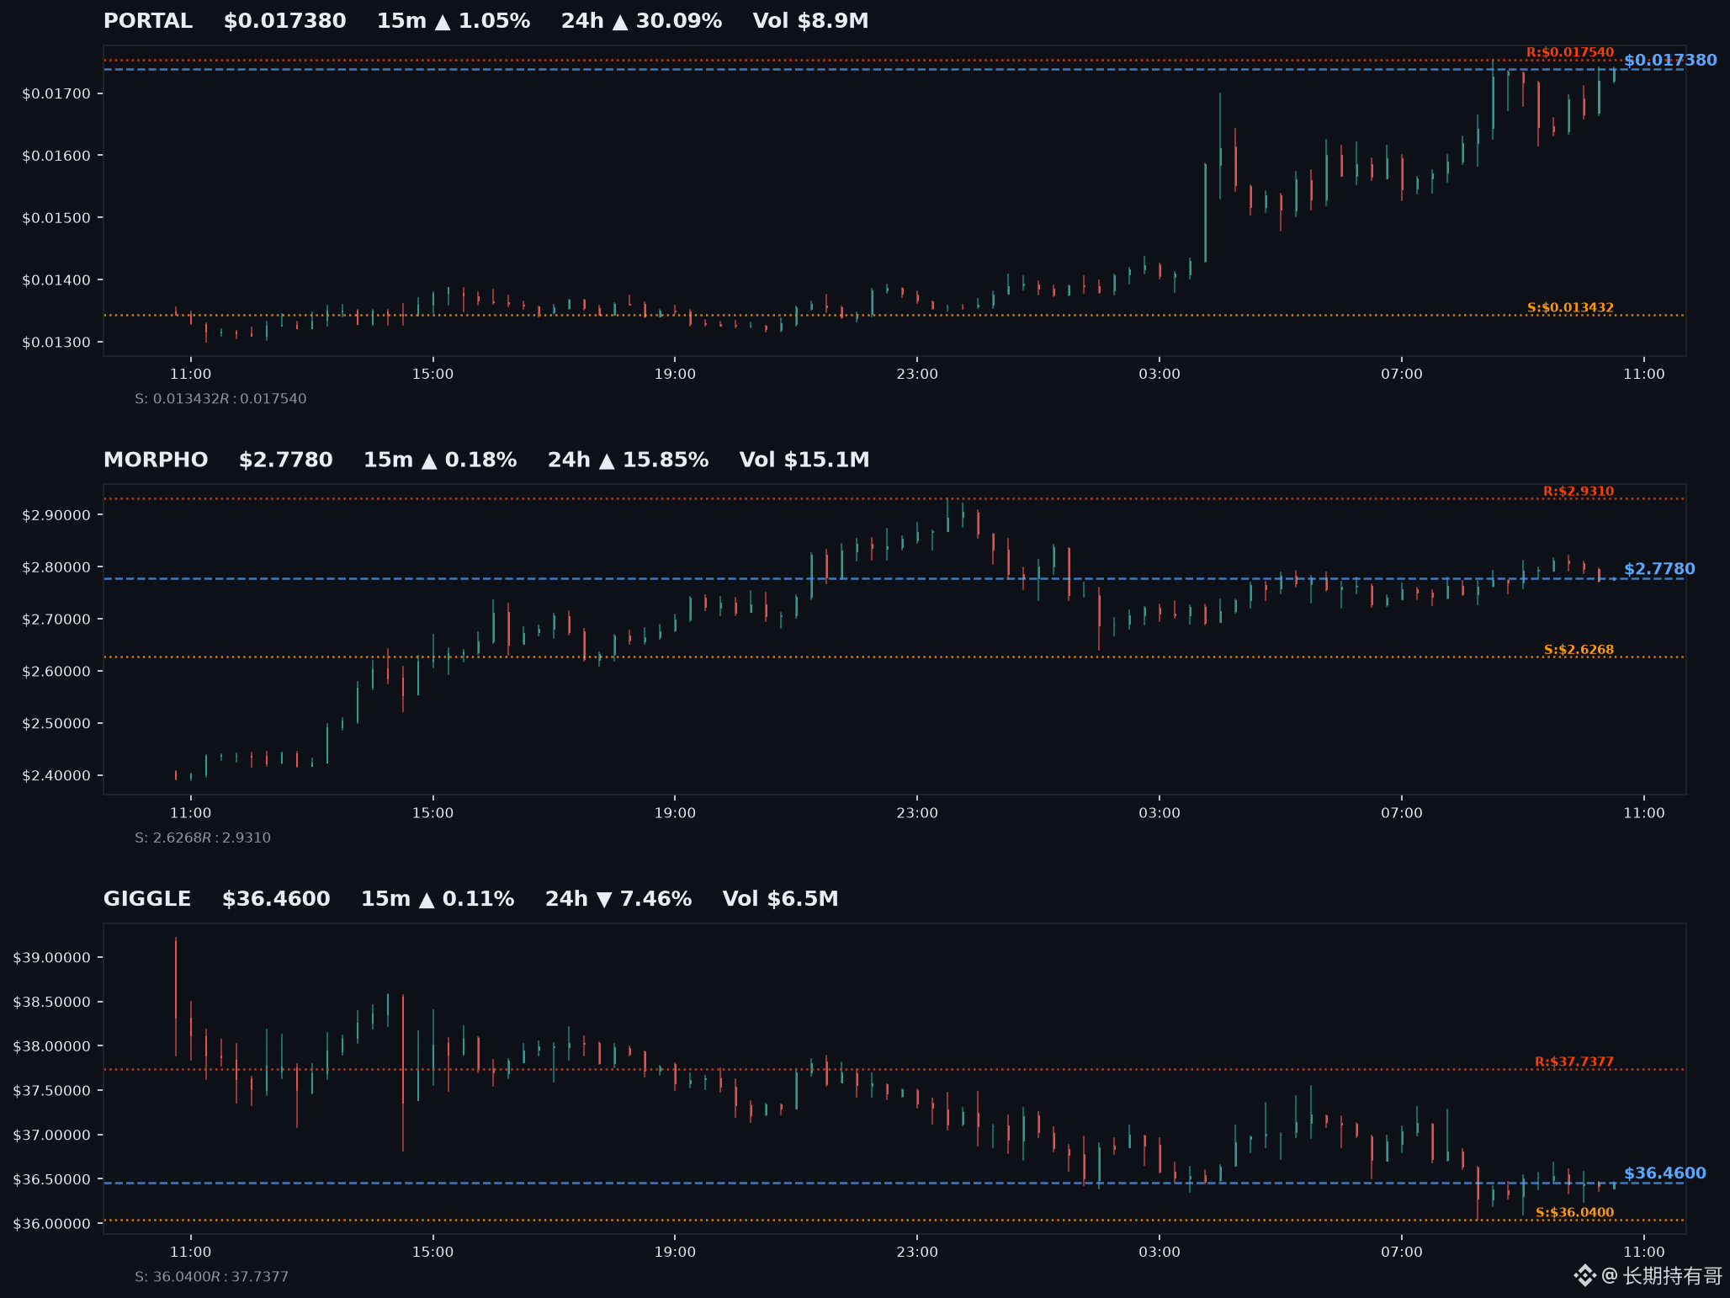Click the blue $2.7780 current-price line label
Image resolution: width=1730 pixels, height=1298 pixels.
click(x=1659, y=569)
